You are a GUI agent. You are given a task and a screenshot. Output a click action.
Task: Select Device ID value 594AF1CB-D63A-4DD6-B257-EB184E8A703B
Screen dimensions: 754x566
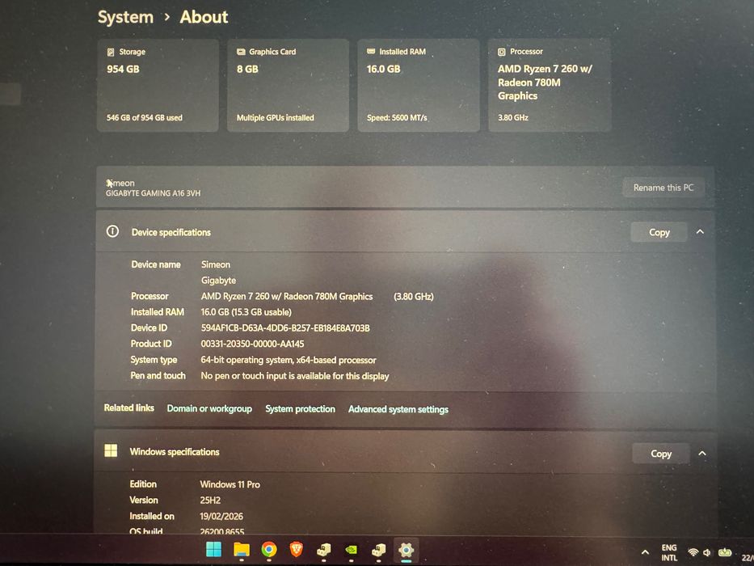click(285, 327)
